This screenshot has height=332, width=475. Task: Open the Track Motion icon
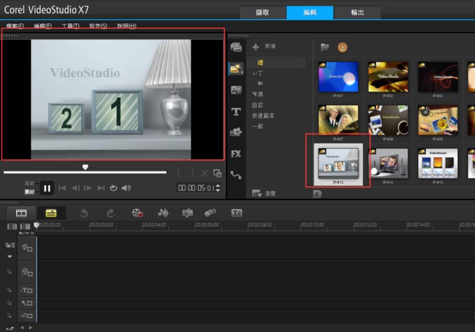pos(210,213)
